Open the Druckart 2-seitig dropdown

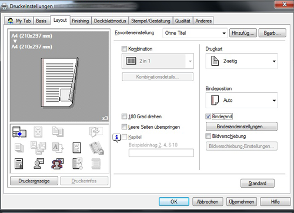(242, 61)
